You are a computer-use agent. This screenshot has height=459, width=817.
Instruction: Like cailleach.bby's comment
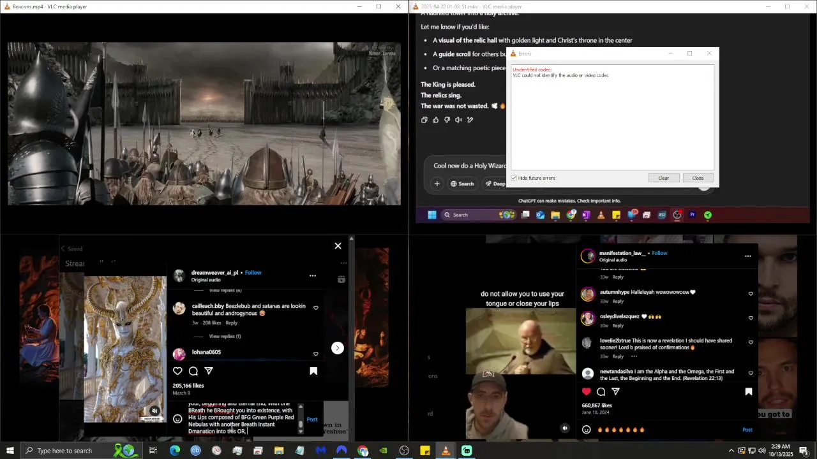(315, 307)
